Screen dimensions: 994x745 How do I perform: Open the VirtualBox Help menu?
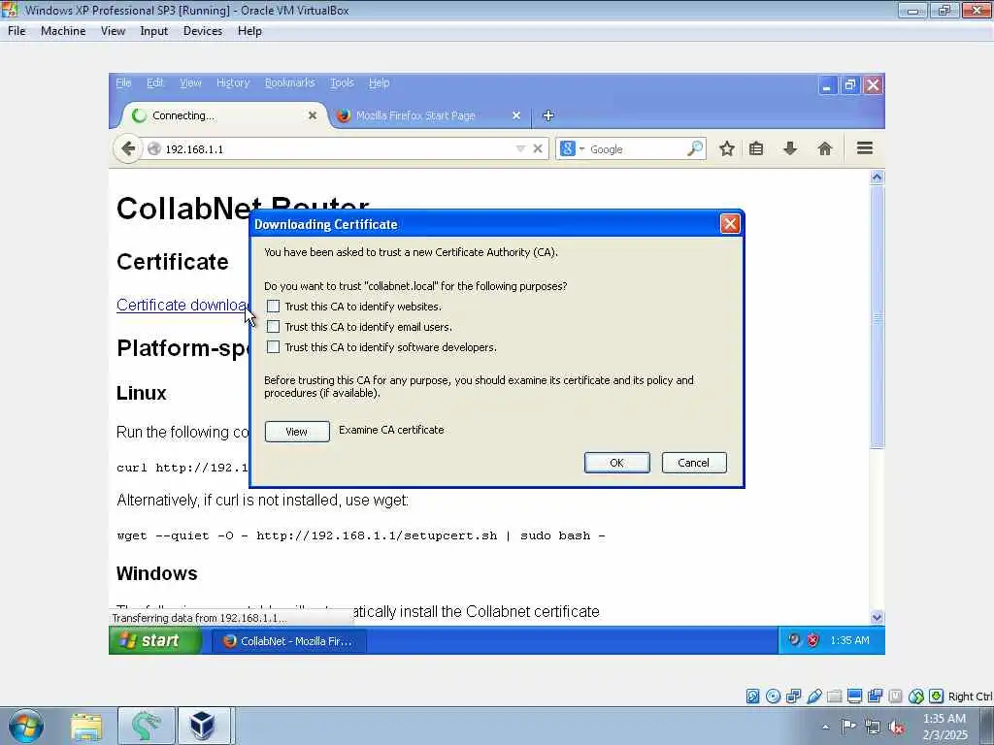(249, 31)
